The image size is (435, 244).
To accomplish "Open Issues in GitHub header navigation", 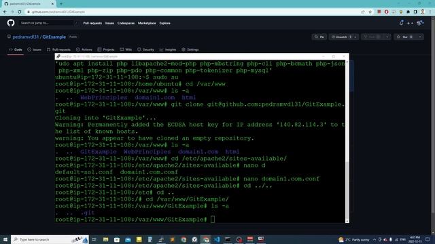I will (109, 23).
